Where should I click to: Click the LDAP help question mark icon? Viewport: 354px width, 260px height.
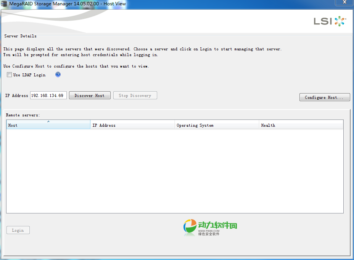pyautogui.click(x=58, y=74)
